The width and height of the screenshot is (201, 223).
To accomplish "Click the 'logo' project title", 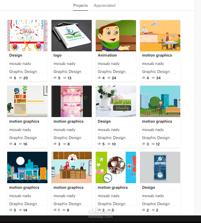I will pos(57,55).
